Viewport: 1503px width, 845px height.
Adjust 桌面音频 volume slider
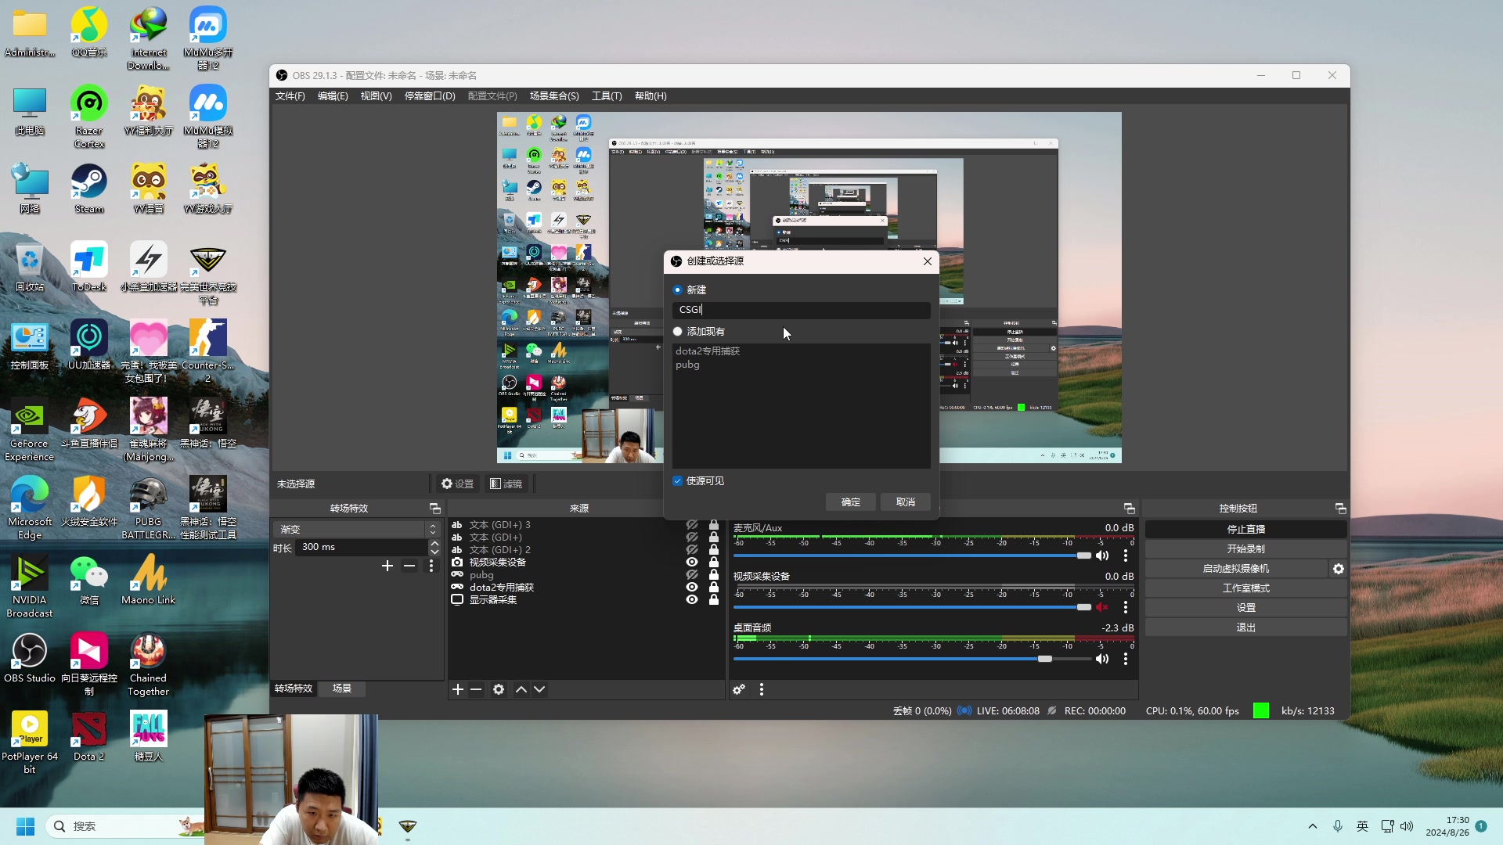tap(912, 659)
